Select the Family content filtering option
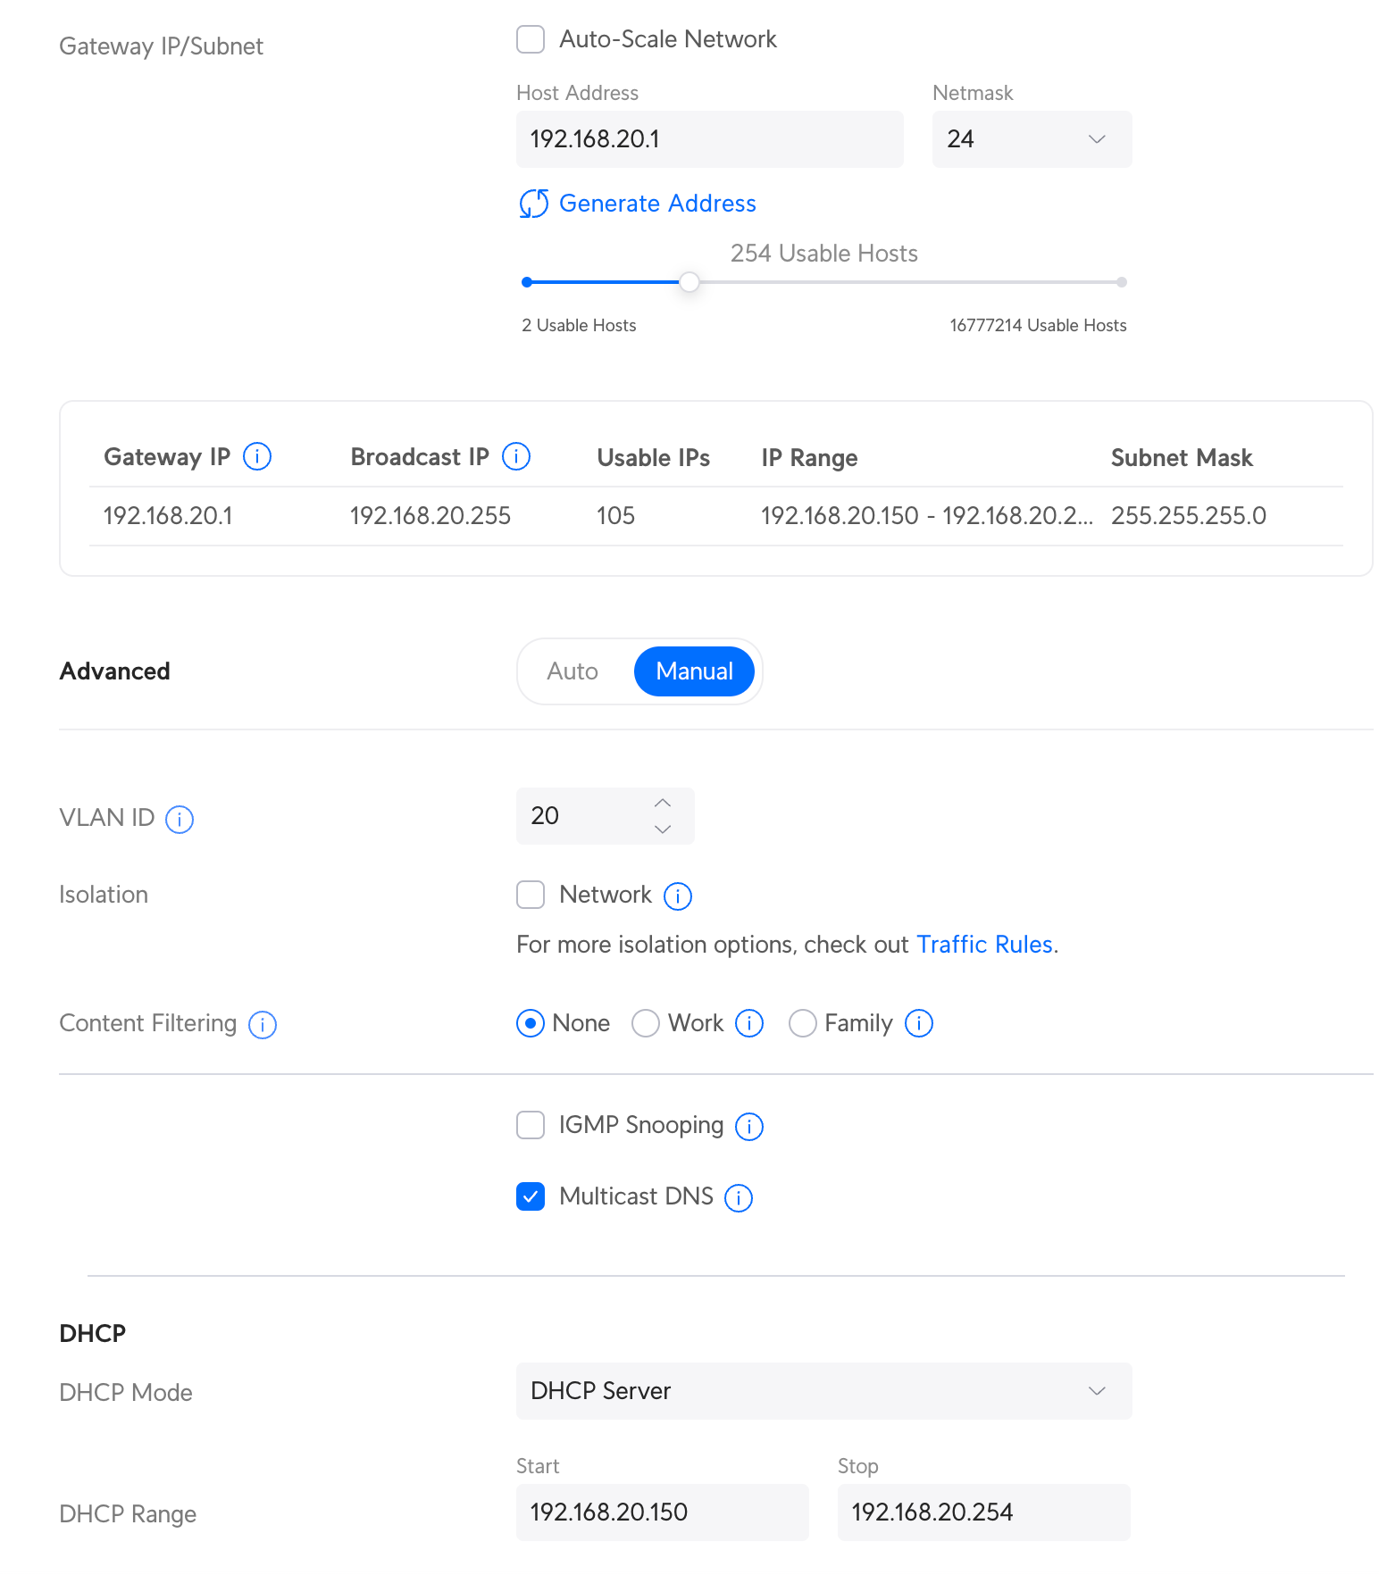Screen dimensions: 1379x1575 (803, 1023)
